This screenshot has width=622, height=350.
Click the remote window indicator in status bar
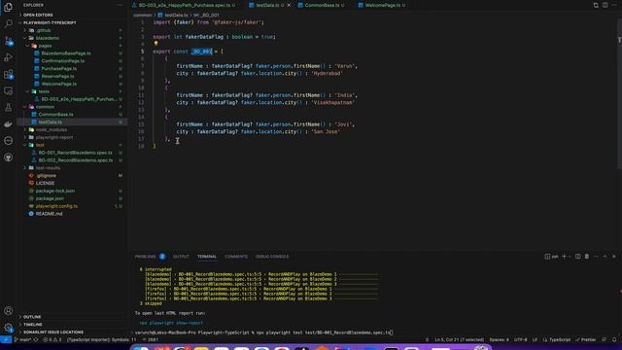[x=6, y=339]
